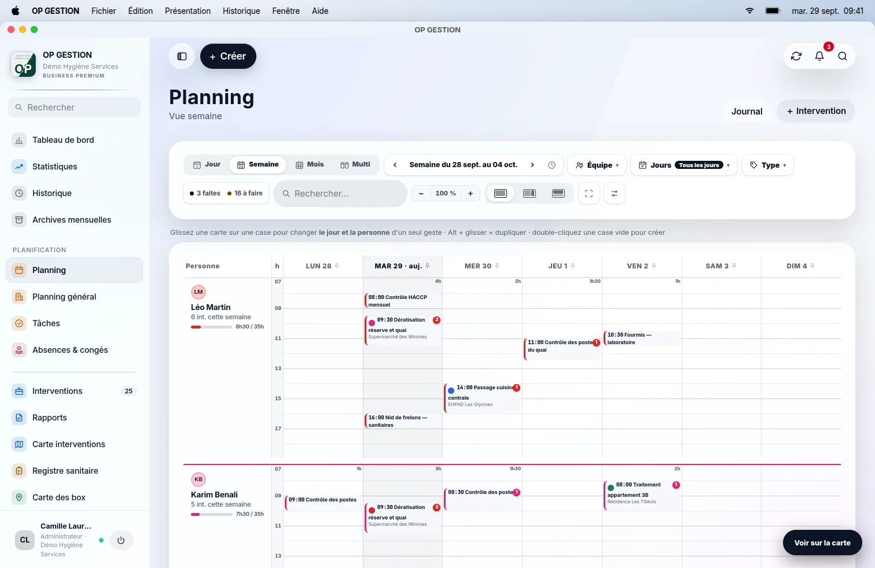Pin the DIM 4 column

click(x=812, y=266)
